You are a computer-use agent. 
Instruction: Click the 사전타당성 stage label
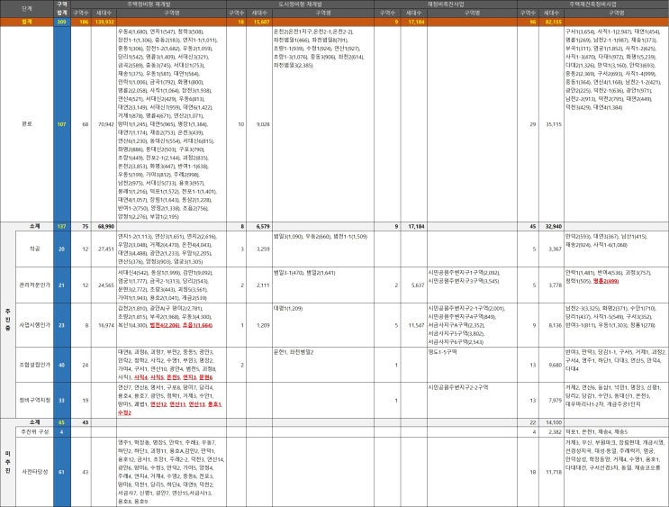click(x=34, y=472)
